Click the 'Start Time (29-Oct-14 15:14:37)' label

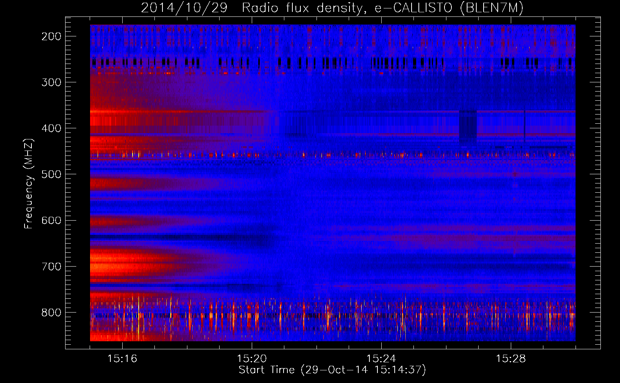332,370
